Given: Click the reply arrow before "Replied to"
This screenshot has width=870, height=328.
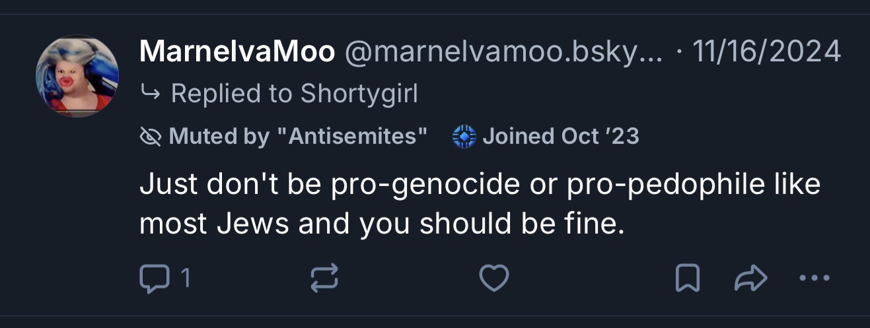Looking at the screenshot, I should point(150,94).
